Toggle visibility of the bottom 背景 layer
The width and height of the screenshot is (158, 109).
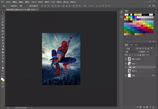[126, 75]
